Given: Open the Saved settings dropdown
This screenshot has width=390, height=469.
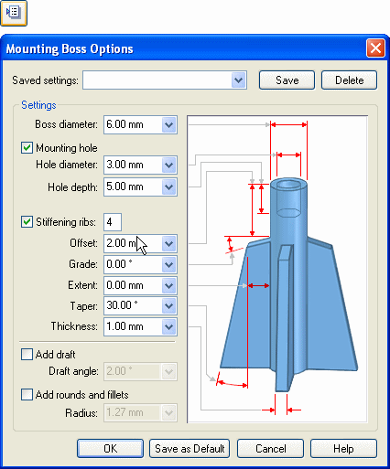Looking at the screenshot, I should click(239, 80).
